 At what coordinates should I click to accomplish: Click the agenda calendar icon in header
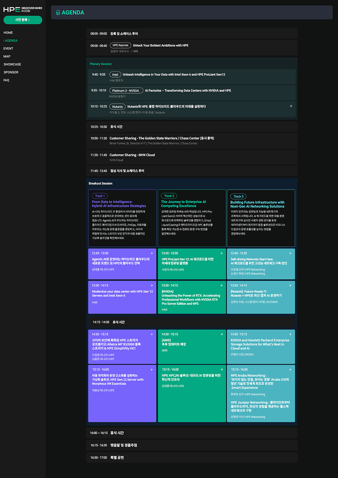pyautogui.click(x=58, y=13)
